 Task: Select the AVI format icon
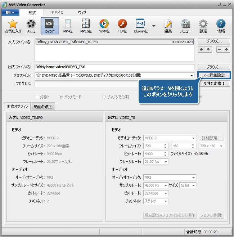[x=31, y=26]
